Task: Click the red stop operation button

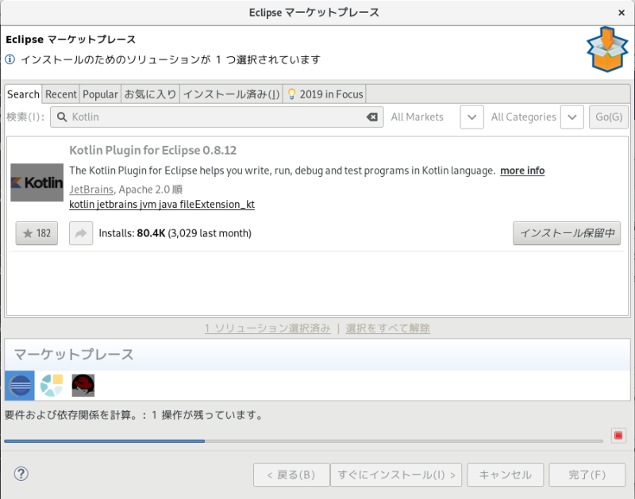Action: [x=618, y=435]
